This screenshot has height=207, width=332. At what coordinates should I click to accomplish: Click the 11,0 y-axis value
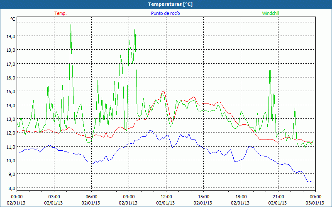click(11, 147)
